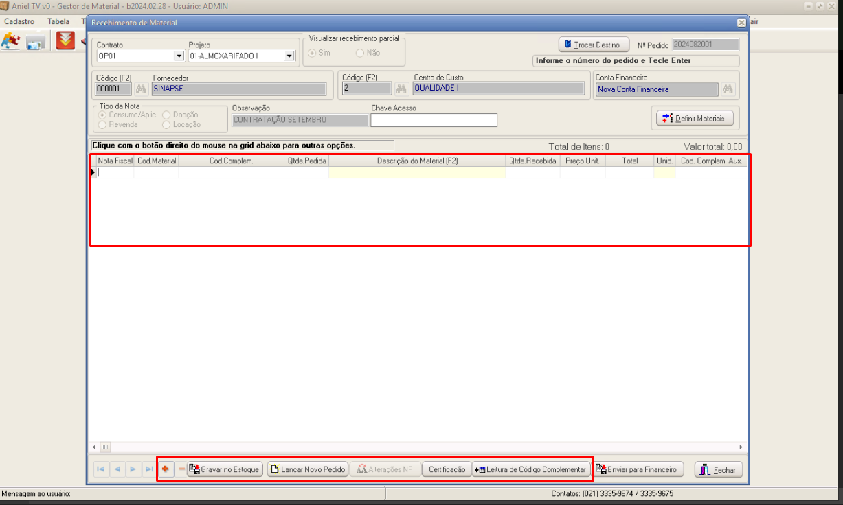The width and height of the screenshot is (843, 505).
Task: Add a new record with the plus icon
Action: pos(165,469)
